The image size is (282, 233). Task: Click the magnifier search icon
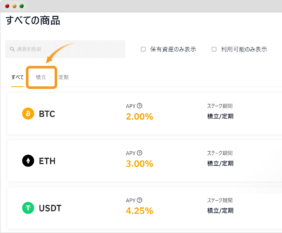click(x=12, y=49)
